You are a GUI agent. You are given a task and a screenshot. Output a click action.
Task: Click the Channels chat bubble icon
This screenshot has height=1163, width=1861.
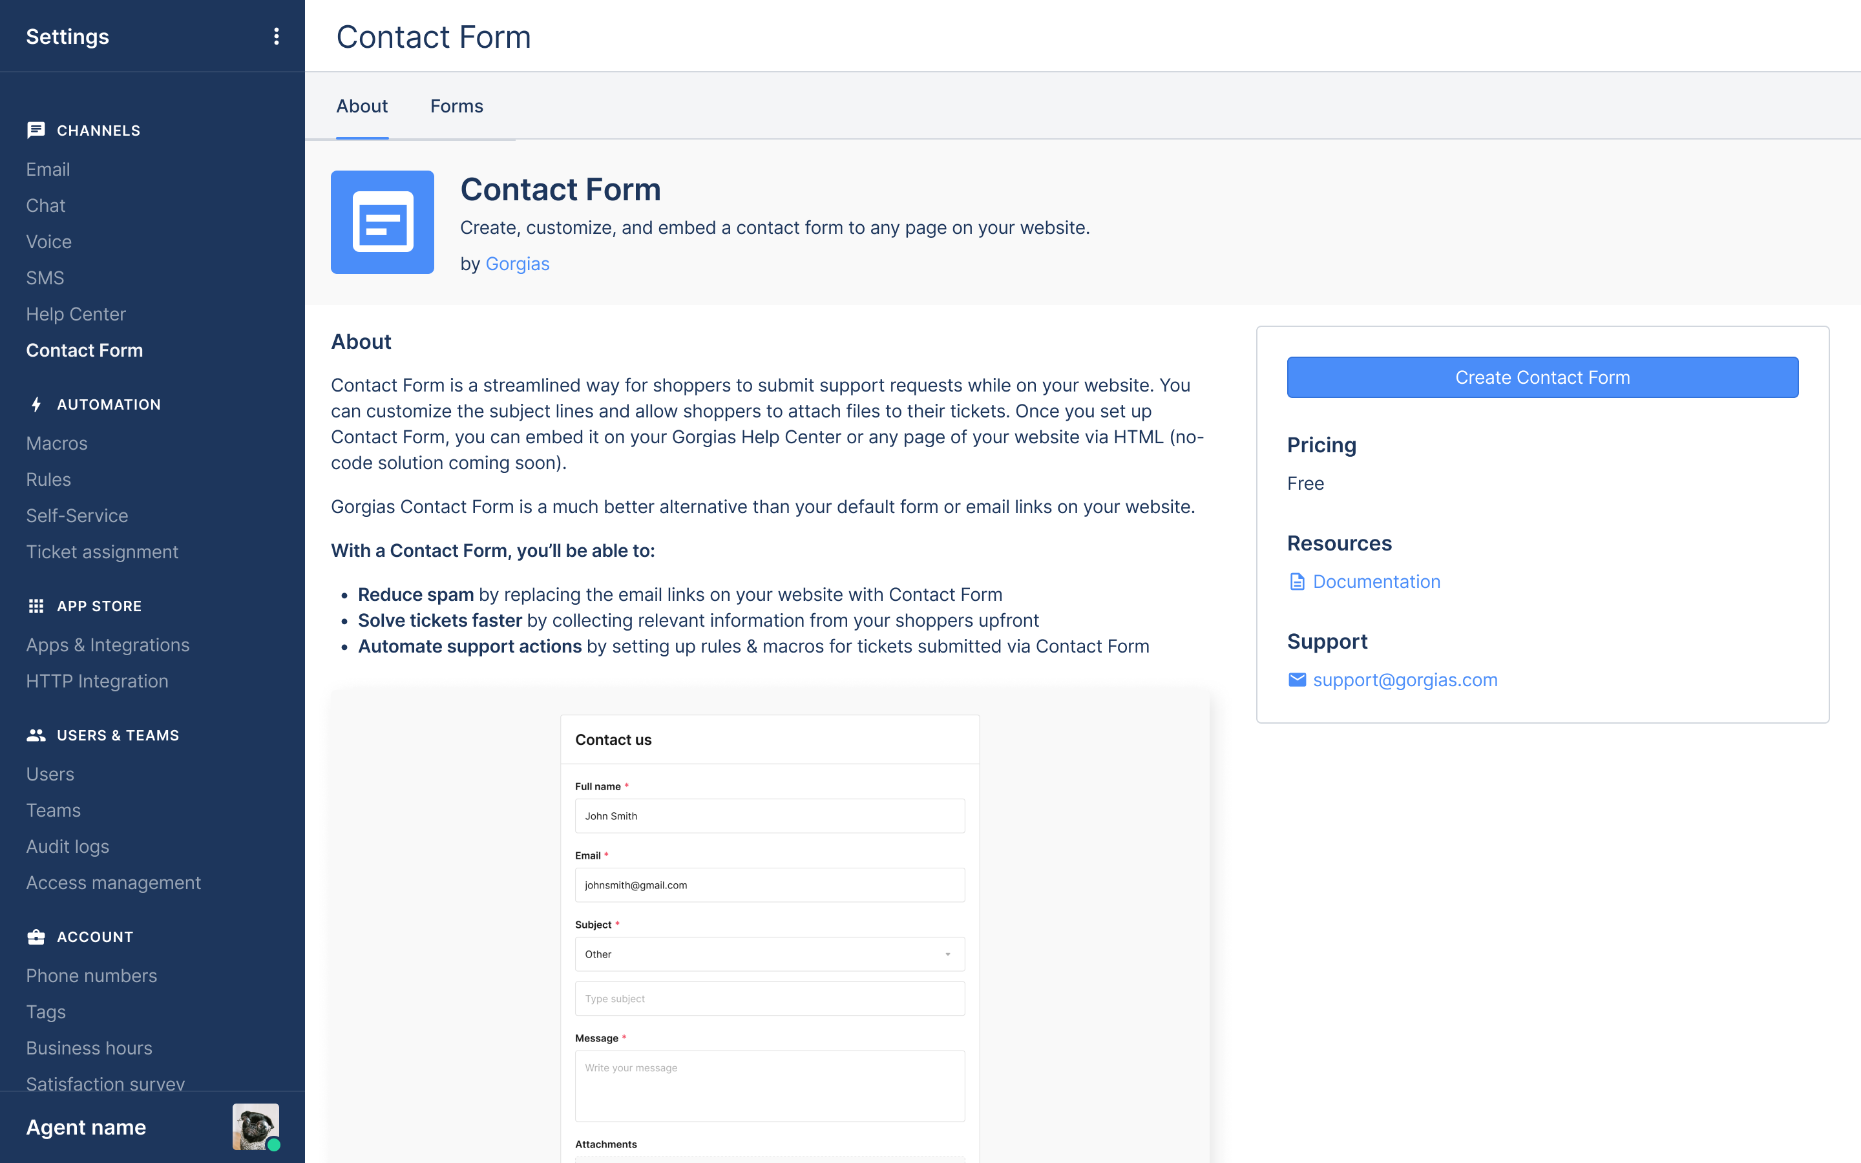[36, 130]
